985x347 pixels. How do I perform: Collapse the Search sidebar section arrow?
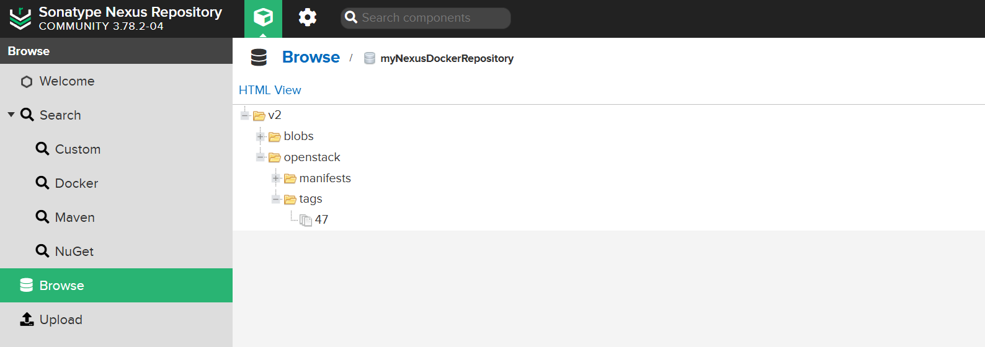11,115
